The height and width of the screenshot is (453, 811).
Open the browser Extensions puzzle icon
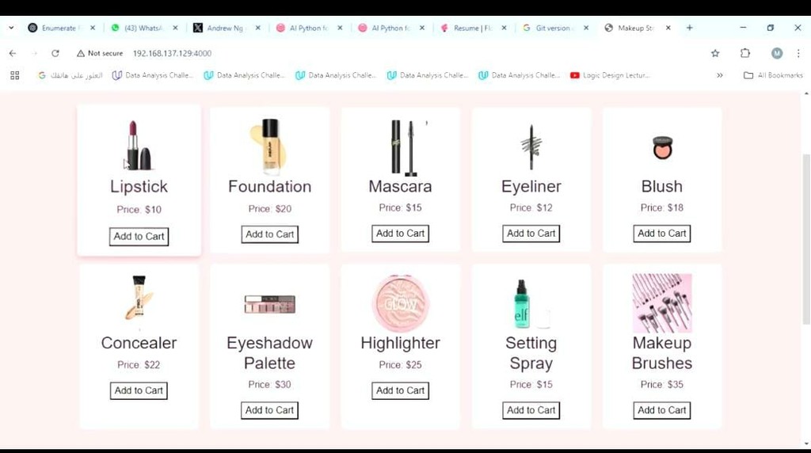pos(744,53)
